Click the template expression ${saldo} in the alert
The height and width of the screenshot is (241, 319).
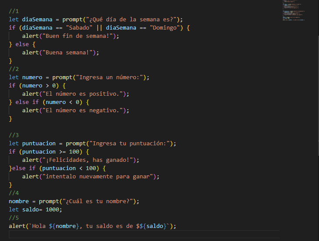point(153,226)
